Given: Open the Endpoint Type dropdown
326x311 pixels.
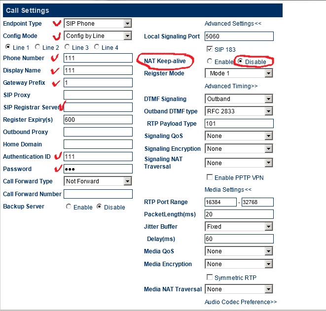Looking at the screenshot, I should [x=98, y=24].
